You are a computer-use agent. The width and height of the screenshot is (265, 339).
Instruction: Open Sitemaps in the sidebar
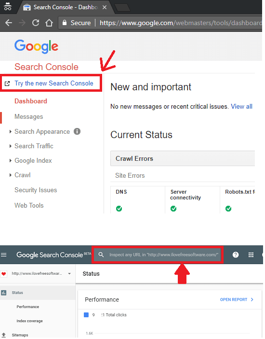pyautogui.click(x=20, y=335)
